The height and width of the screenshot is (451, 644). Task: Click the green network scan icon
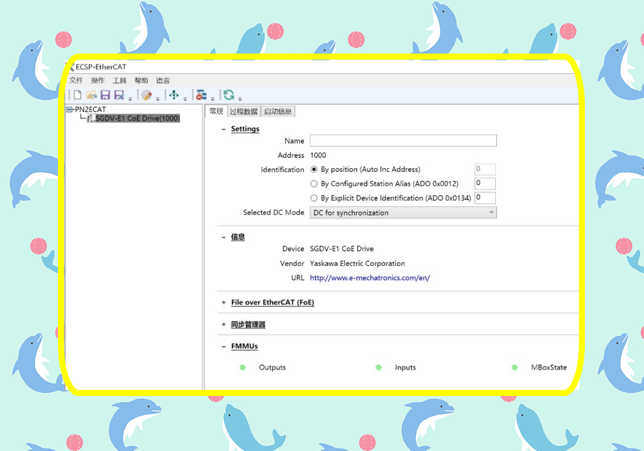click(174, 95)
